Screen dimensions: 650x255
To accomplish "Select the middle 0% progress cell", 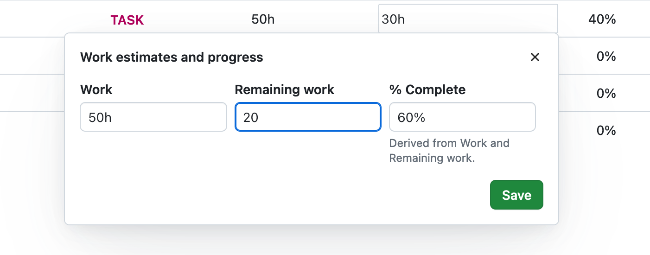I will pyautogui.click(x=606, y=94).
